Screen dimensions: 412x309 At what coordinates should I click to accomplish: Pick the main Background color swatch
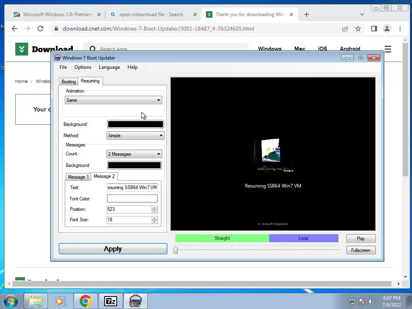pyautogui.click(x=135, y=124)
